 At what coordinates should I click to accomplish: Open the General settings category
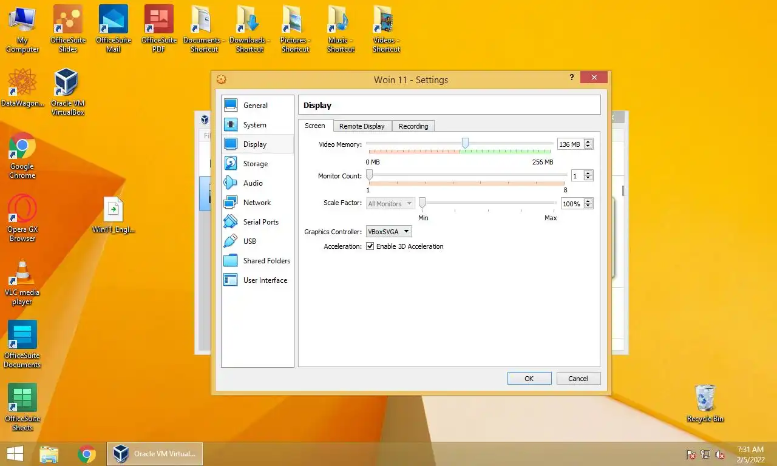(257, 105)
